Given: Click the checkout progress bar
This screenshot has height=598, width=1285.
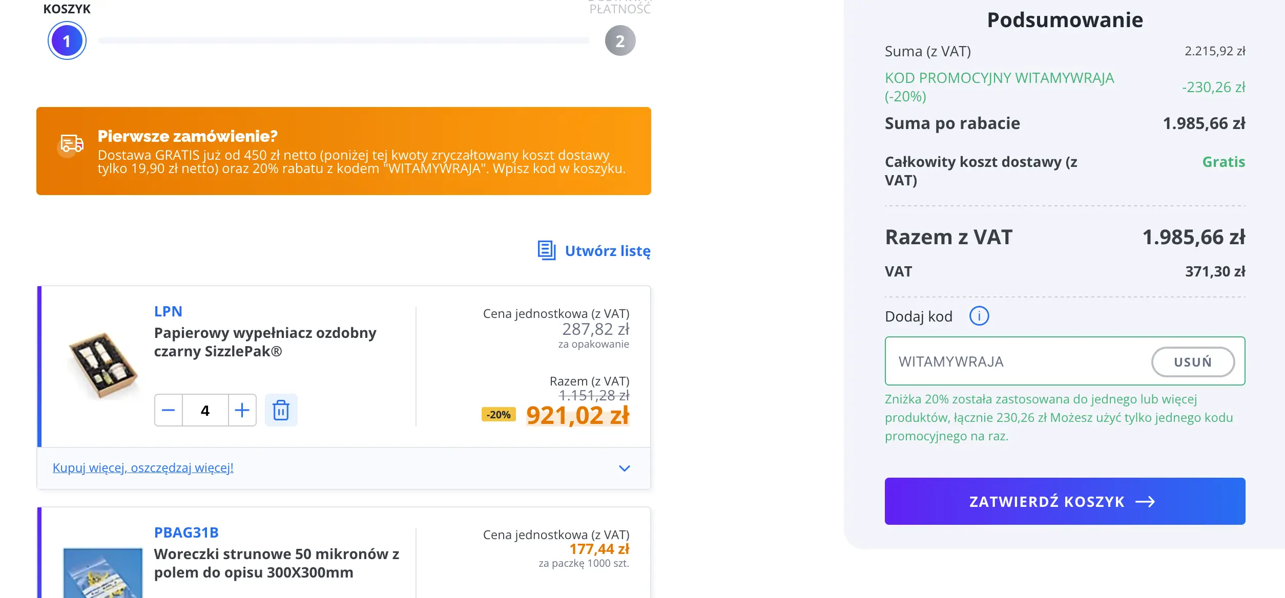Looking at the screenshot, I should (x=343, y=40).
